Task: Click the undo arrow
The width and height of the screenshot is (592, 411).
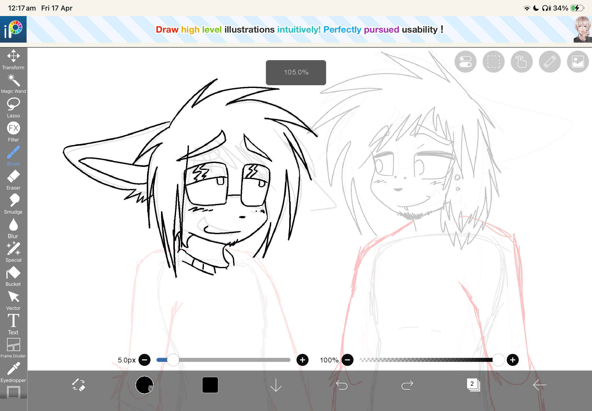Action: (342, 385)
